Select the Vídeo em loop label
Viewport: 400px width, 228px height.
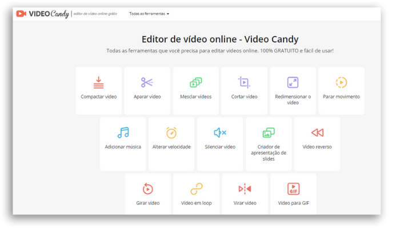(197, 203)
